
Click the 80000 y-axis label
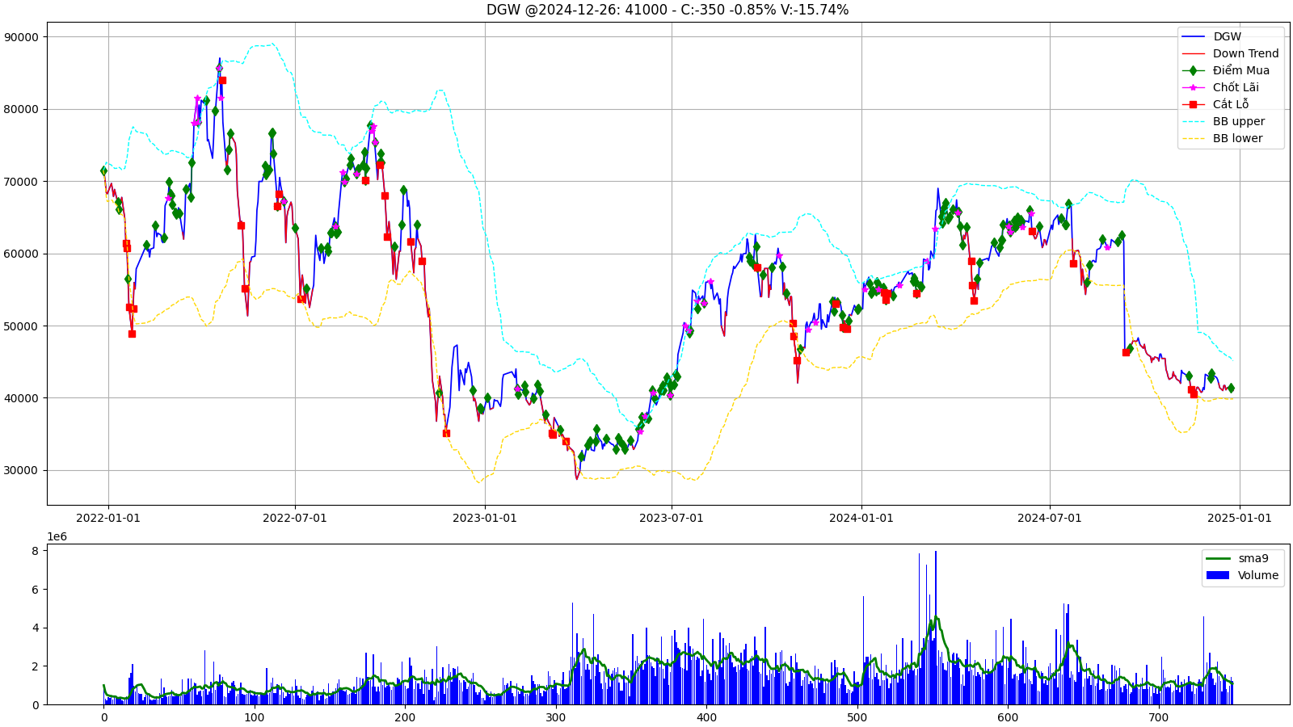click(21, 109)
